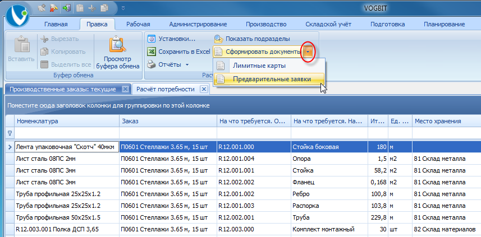This screenshot has height=237, width=481.
Task: Click the На что требуется. На... column header
Action: (329, 121)
